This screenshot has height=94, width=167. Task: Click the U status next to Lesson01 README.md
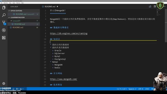[x=37, y=24]
